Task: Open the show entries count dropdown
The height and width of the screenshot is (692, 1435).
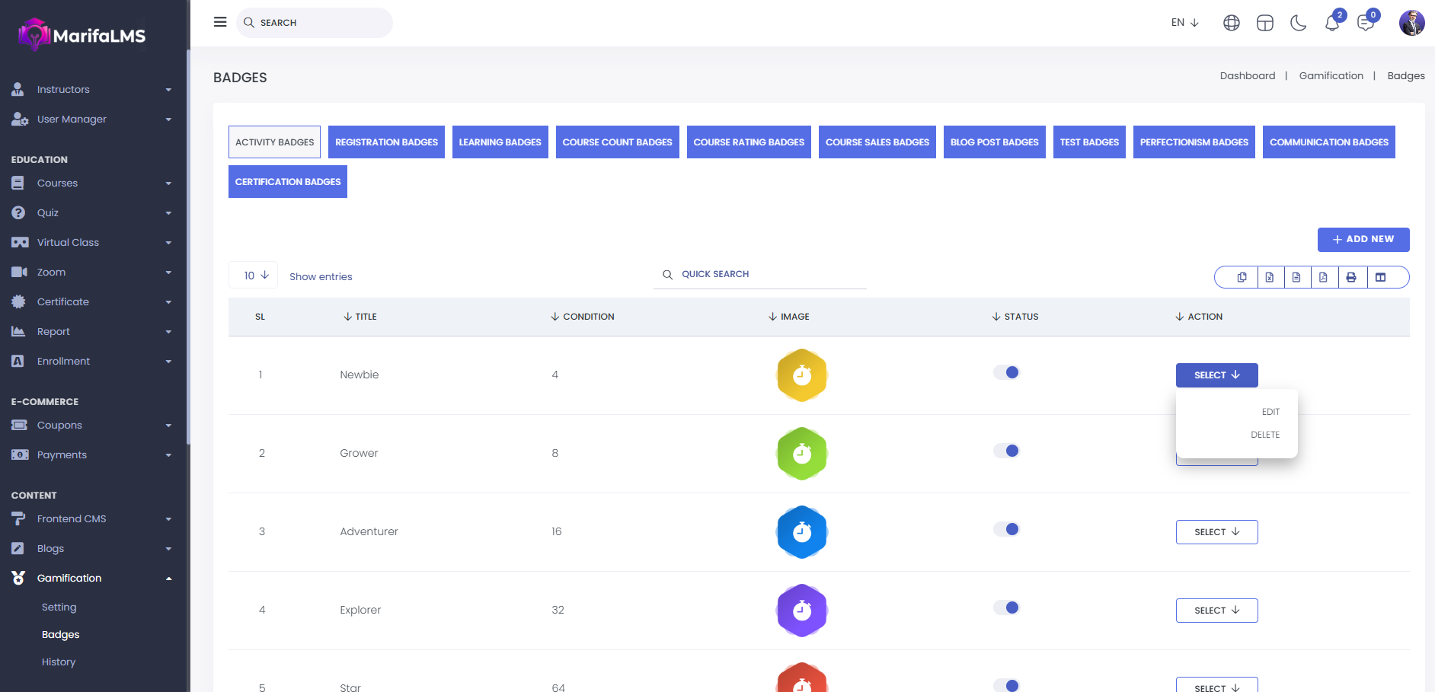Action: (254, 276)
